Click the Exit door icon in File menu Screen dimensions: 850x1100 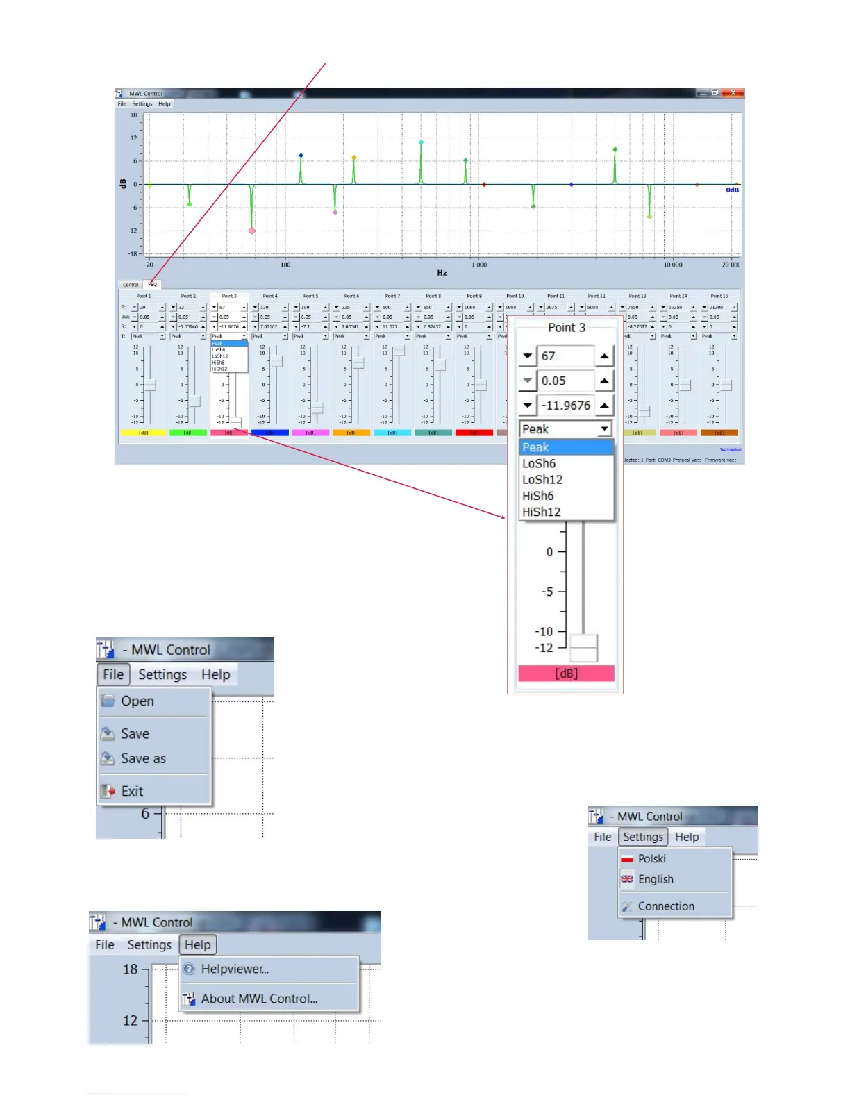108,791
